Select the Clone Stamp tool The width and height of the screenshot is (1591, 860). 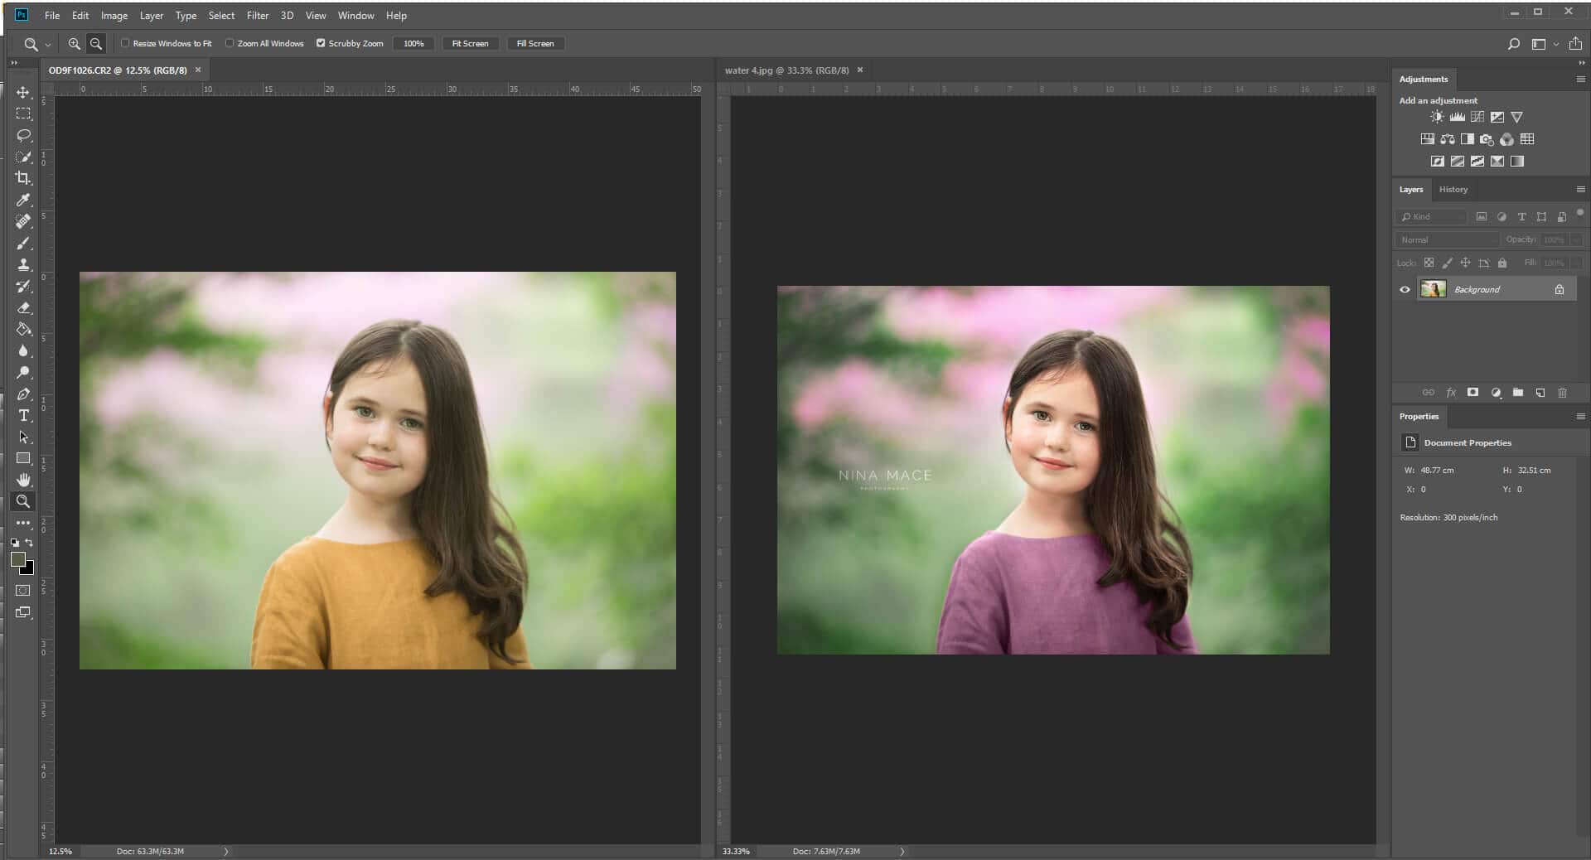tap(23, 264)
